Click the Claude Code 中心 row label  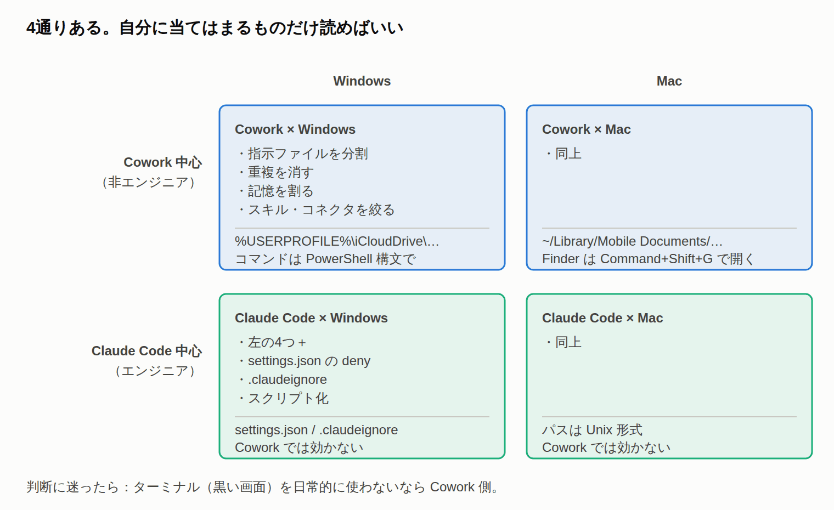click(x=146, y=351)
